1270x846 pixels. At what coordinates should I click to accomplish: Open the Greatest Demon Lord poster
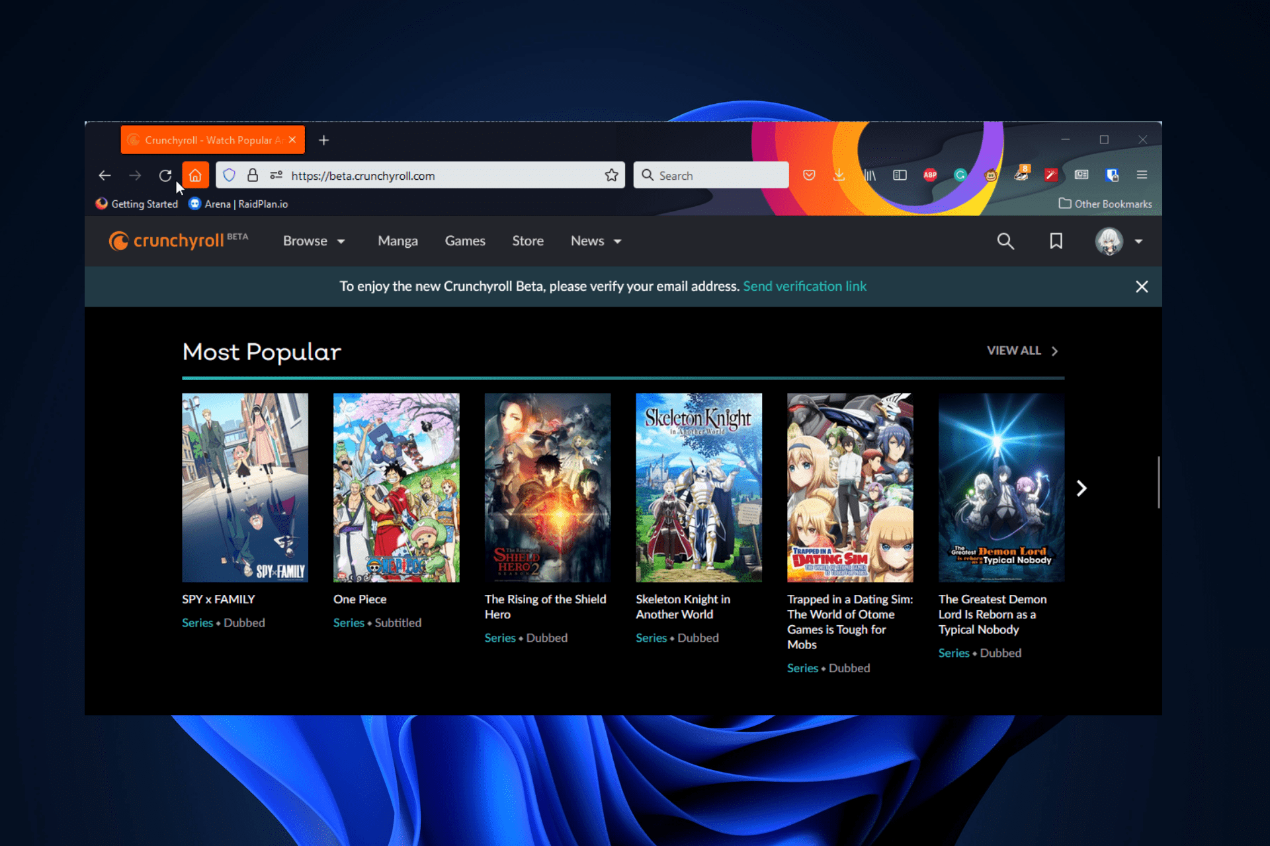pos(1001,488)
